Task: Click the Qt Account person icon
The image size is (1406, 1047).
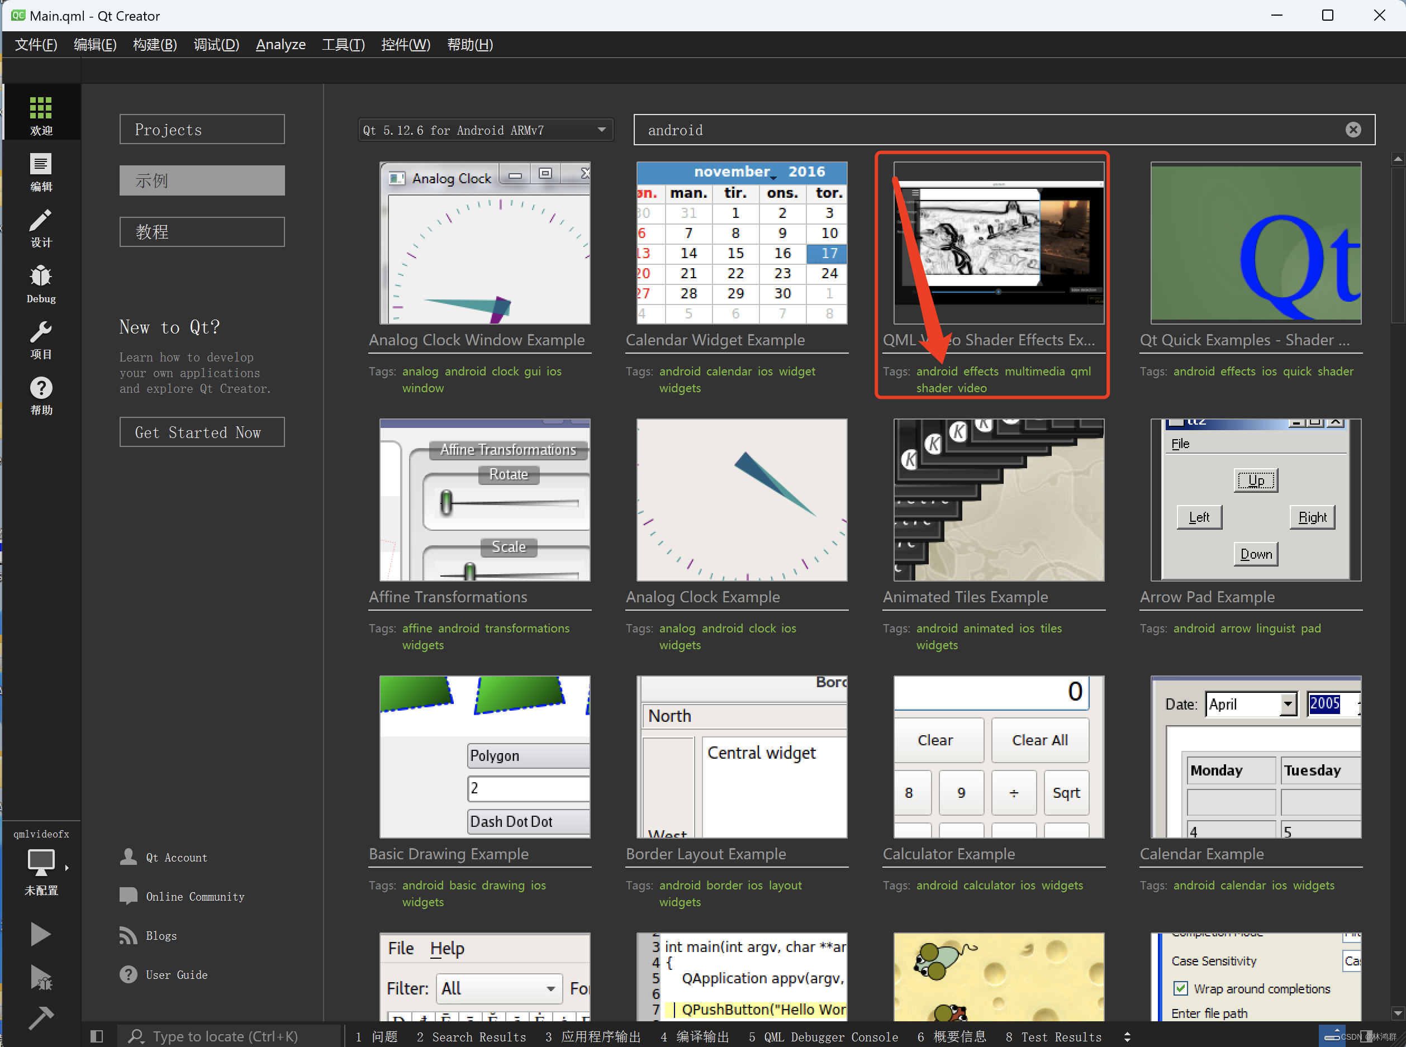Action: coord(129,857)
